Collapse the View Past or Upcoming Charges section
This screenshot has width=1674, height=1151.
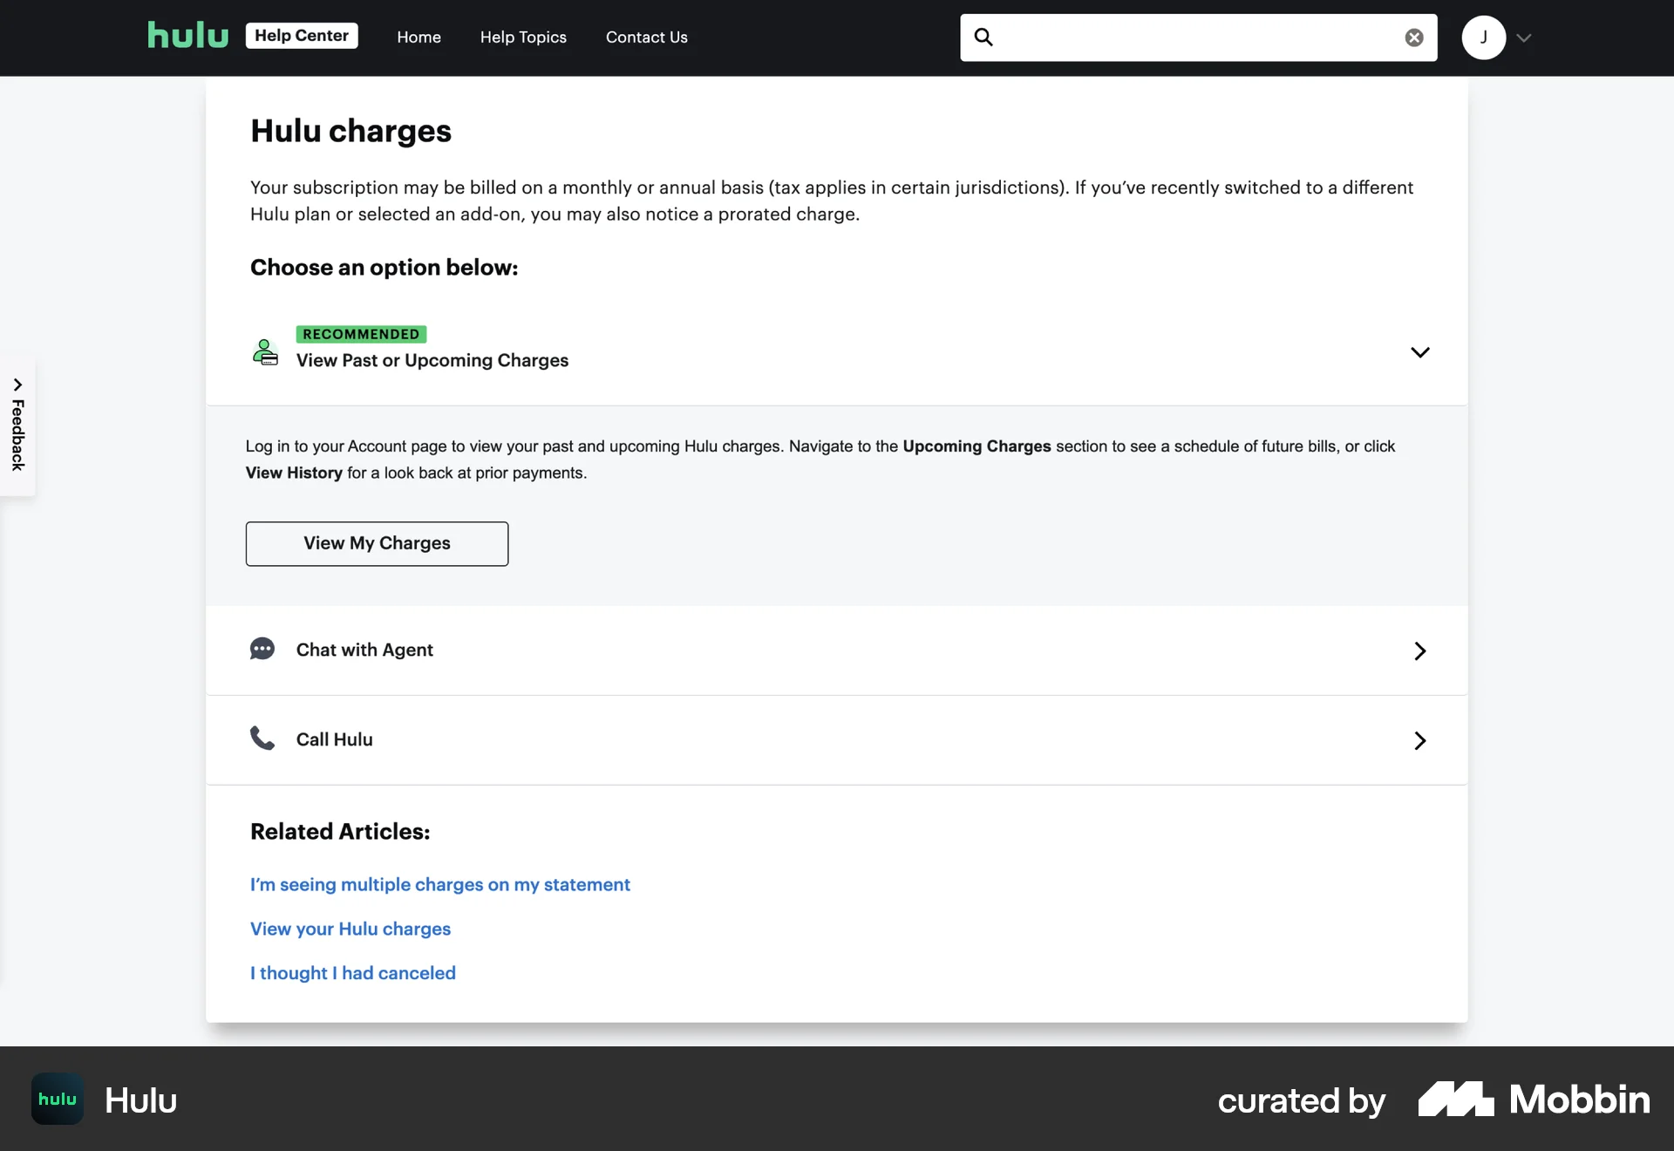[x=1419, y=352]
